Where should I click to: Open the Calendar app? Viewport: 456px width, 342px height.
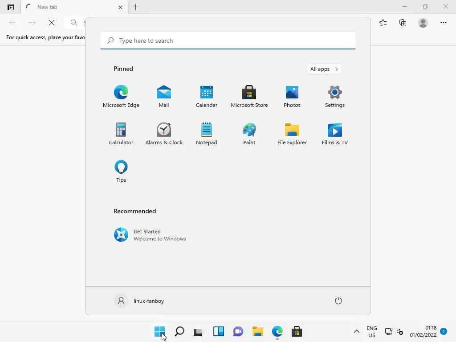(x=207, y=96)
